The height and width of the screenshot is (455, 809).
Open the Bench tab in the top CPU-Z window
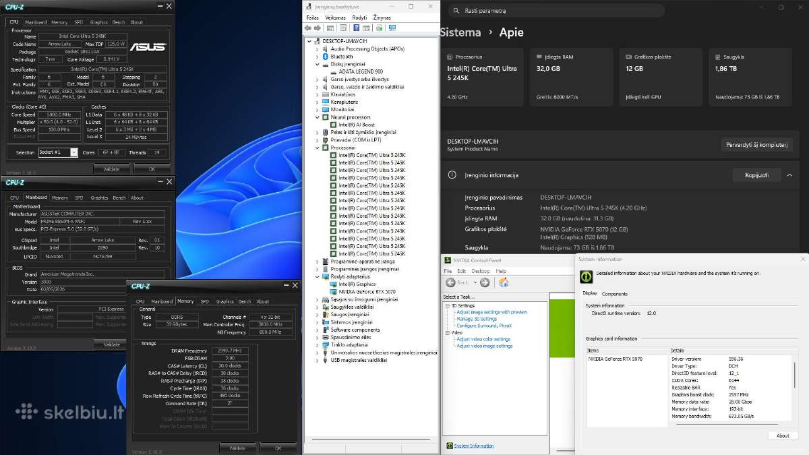[x=119, y=22]
